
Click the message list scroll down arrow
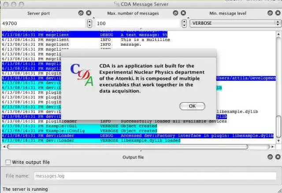point(278,141)
